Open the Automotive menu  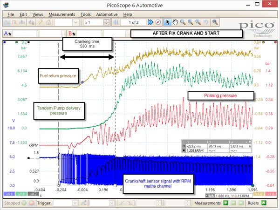[x=107, y=14]
